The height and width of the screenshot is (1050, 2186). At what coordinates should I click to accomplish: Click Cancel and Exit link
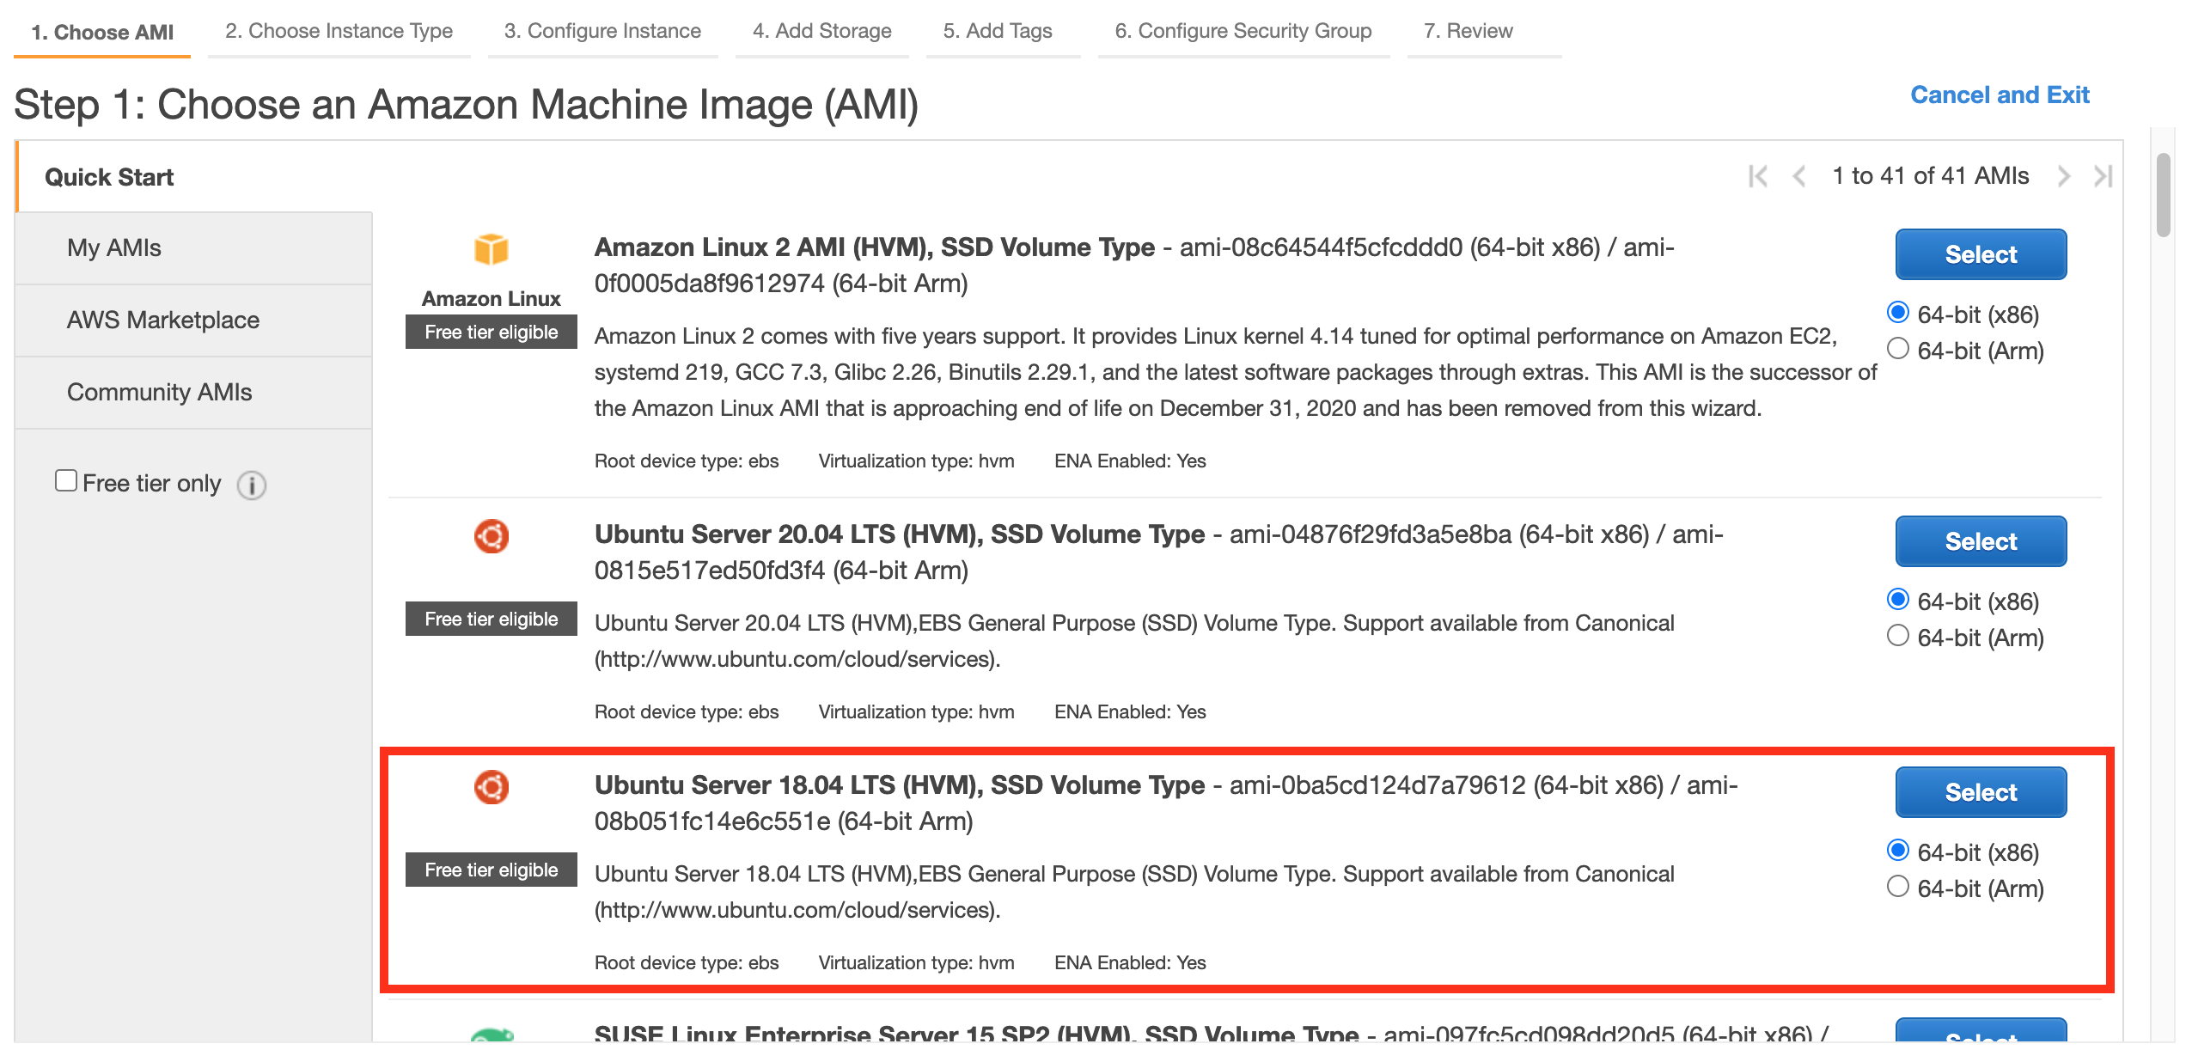[1999, 95]
